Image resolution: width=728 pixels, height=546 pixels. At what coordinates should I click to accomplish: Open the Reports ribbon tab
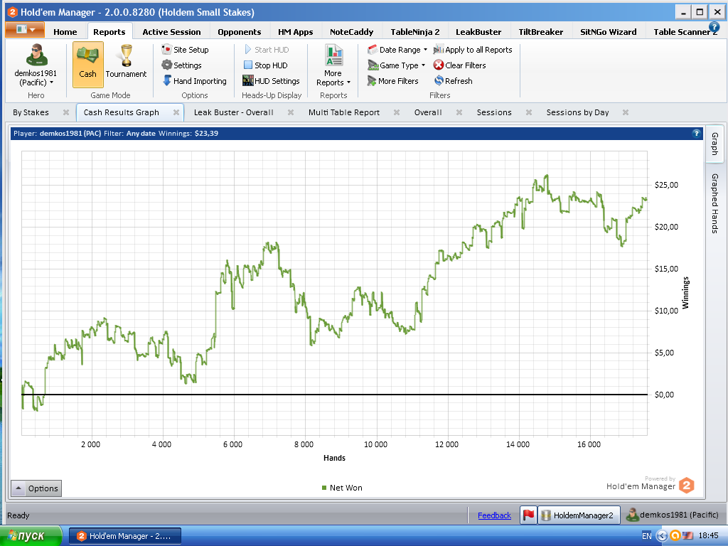[109, 31]
